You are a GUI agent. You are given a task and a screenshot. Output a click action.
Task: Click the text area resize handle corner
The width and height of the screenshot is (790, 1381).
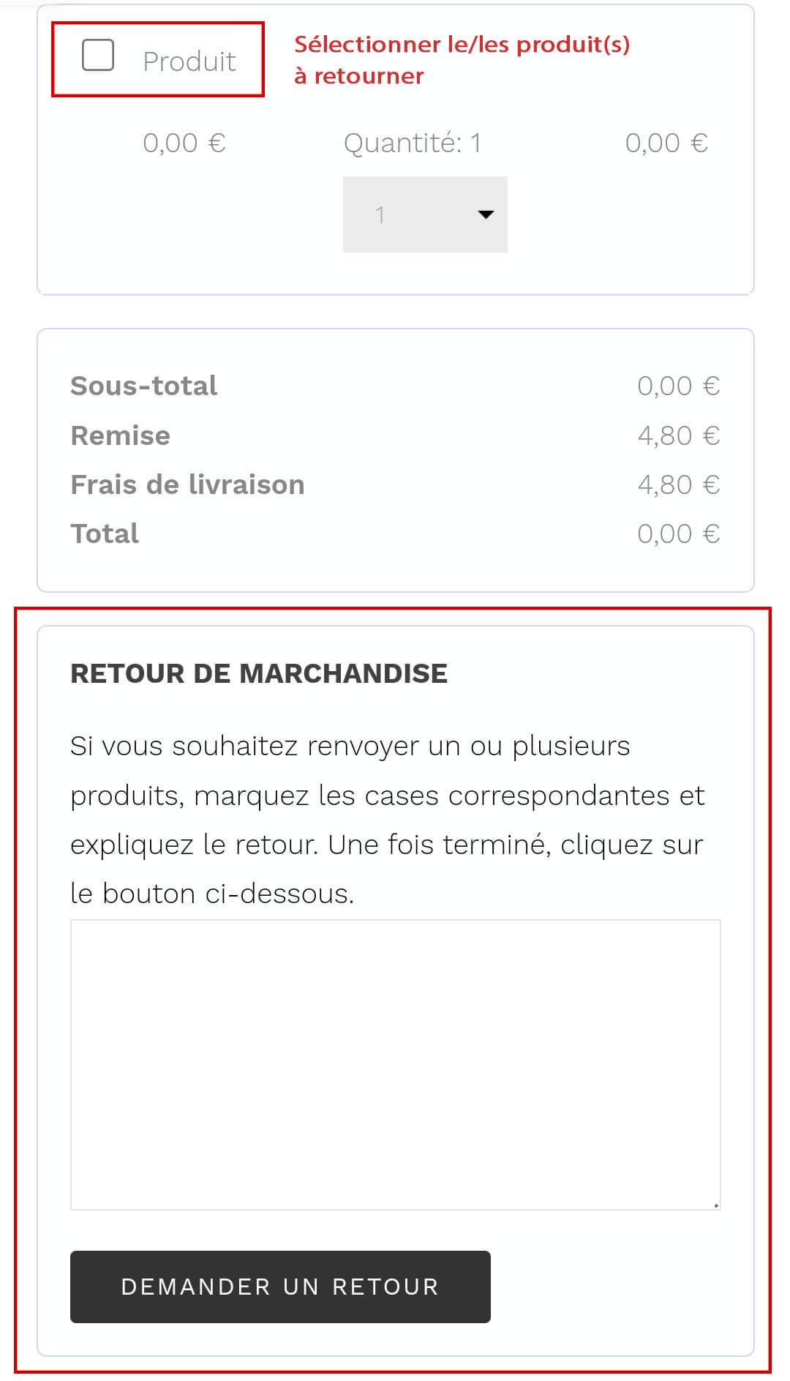[716, 1205]
